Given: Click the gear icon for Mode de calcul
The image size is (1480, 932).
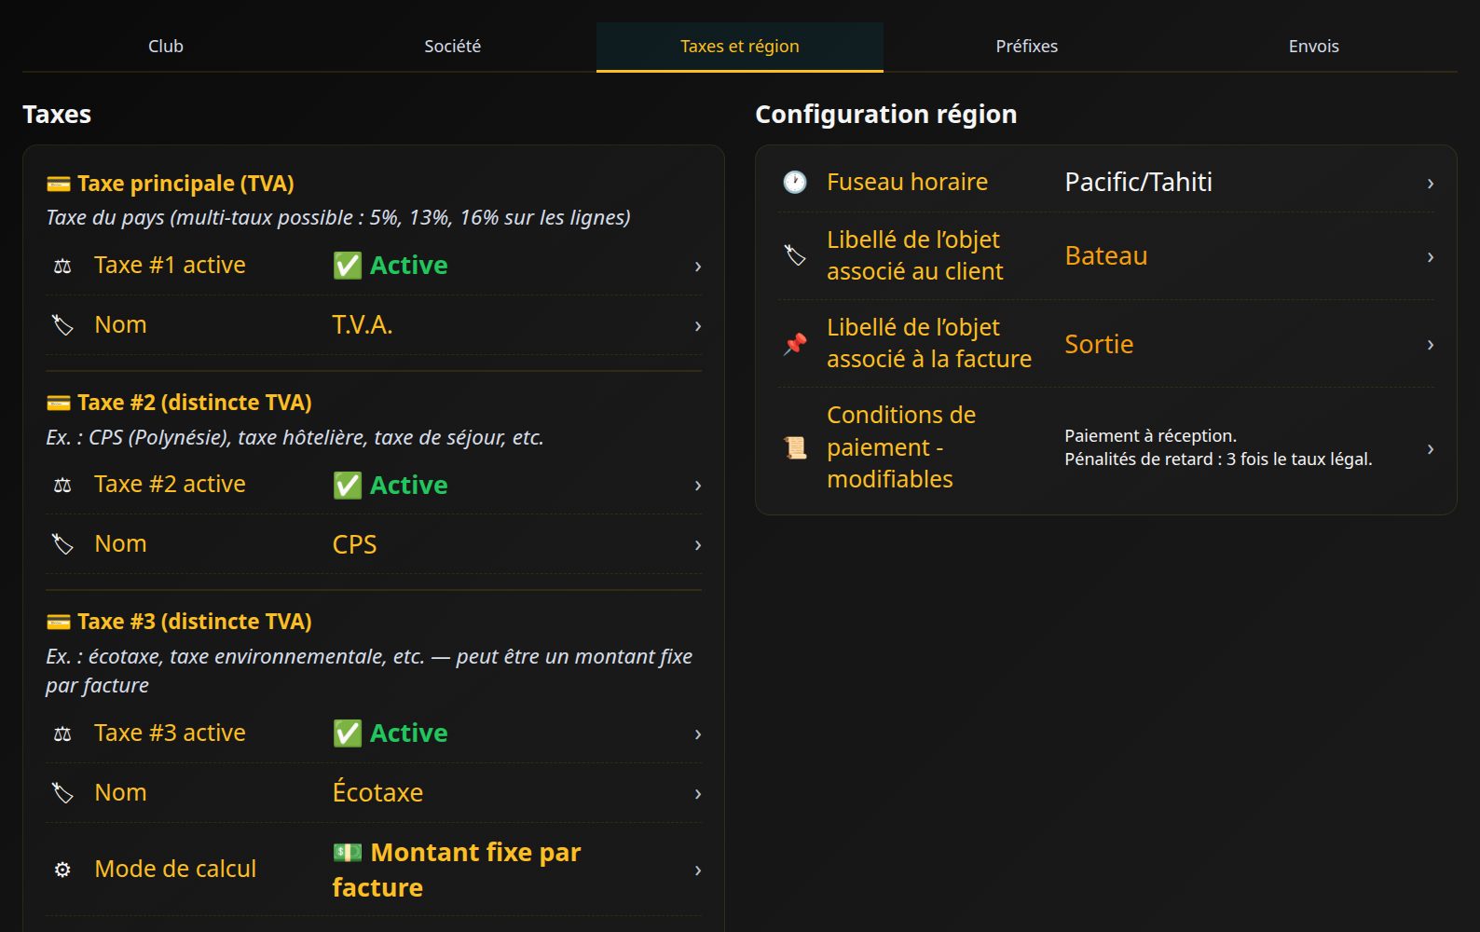Looking at the screenshot, I should 62,870.
